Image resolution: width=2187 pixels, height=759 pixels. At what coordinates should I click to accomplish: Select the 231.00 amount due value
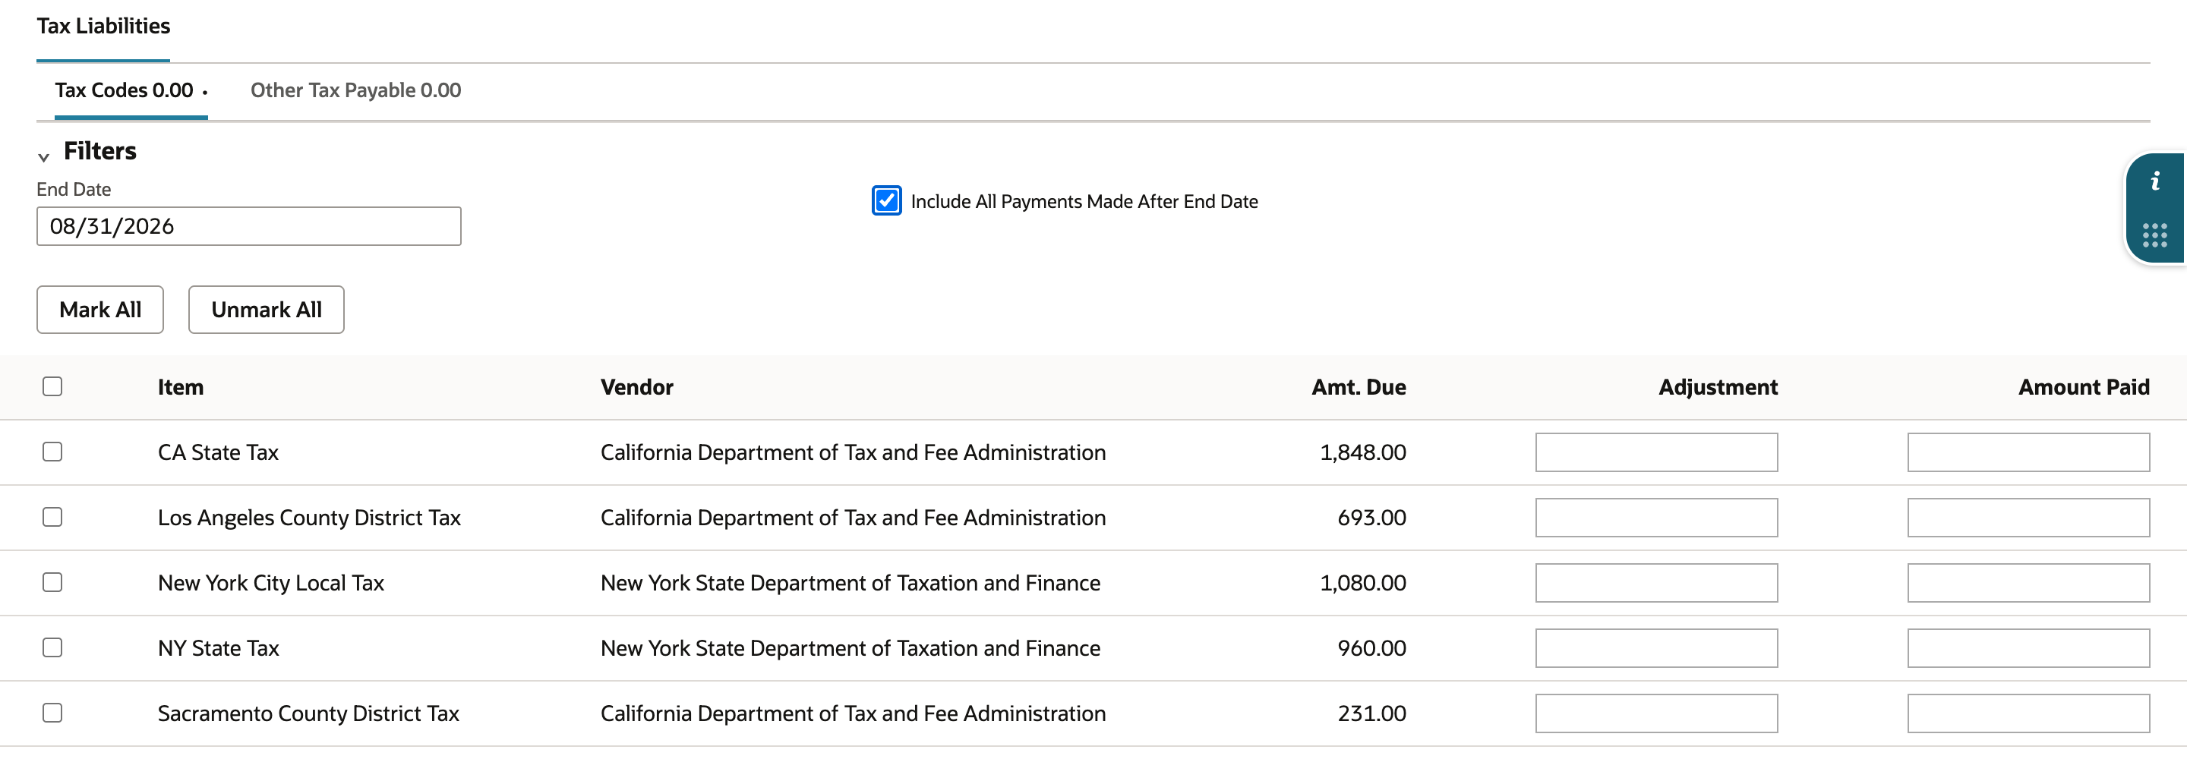(1371, 714)
